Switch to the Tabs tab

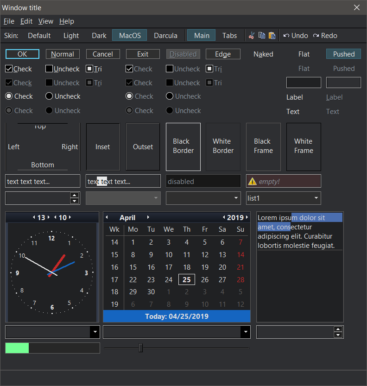[x=229, y=36]
